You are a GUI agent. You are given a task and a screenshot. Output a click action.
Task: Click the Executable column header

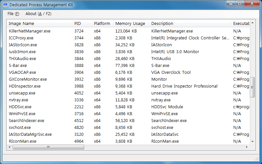click(x=240, y=23)
